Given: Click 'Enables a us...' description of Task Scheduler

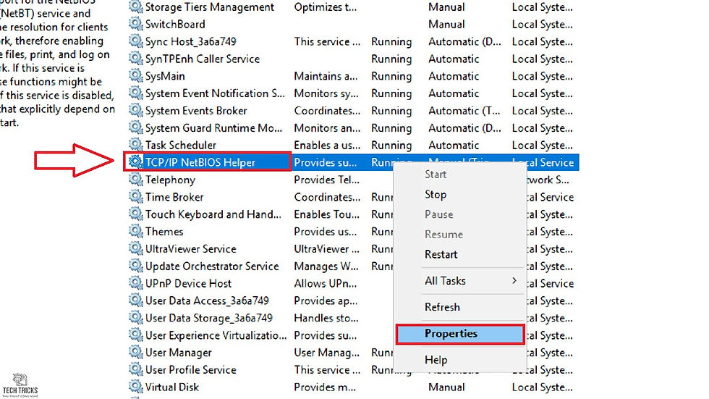Looking at the screenshot, I should (327, 146).
